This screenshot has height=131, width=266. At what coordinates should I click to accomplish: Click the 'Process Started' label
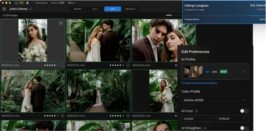click(192, 19)
